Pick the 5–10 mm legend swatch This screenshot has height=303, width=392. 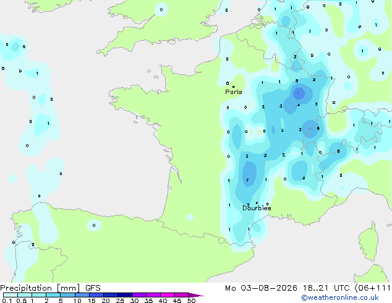pos(67,295)
